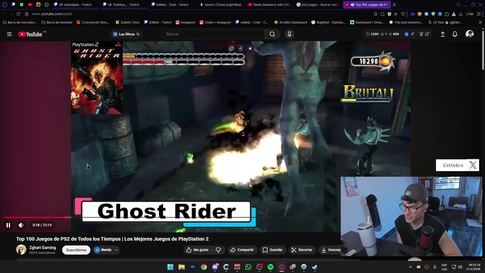Open YouTube notifications bell
Viewport: 485px width, 273px height.
pos(455,34)
